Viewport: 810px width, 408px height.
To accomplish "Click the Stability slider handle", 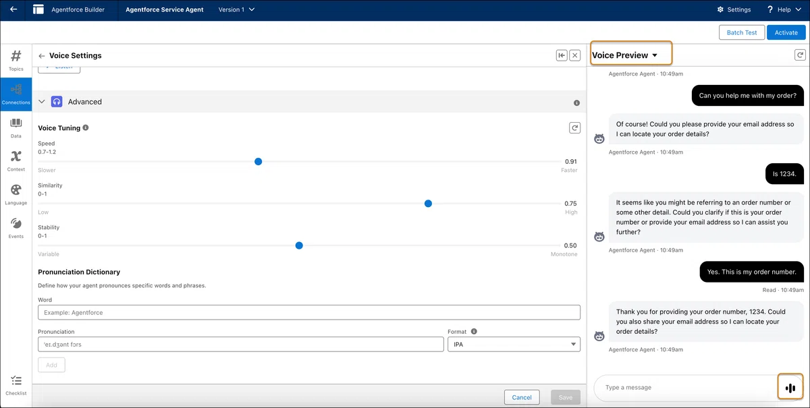I will (299, 245).
